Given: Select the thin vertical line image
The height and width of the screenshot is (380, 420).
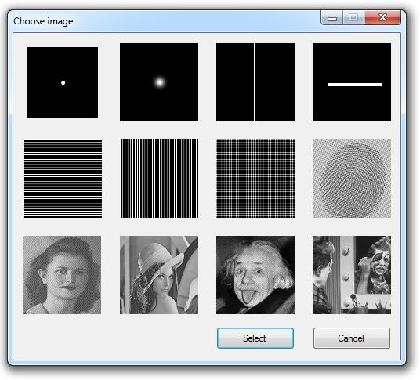Looking at the screenshot, I should click(x=255, y=82).
